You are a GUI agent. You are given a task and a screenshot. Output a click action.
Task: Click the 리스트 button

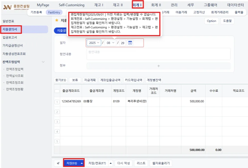click(141, 163)
